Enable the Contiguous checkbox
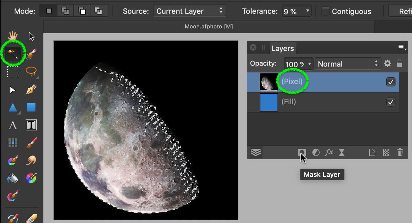This screenshot has width=412, height=223. click(326, 11)
